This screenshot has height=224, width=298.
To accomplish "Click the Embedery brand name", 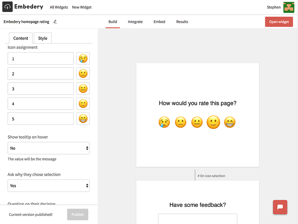I will (29, 7).
